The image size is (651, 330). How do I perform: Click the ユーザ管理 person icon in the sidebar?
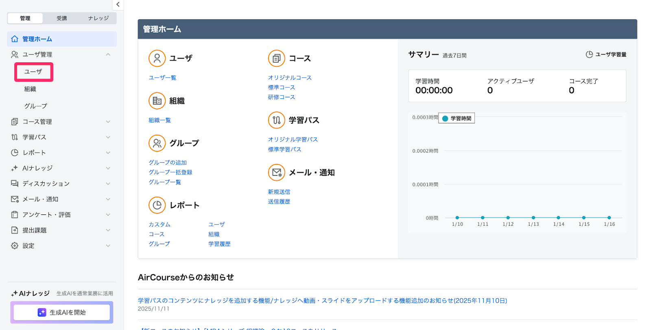[x=15, y=55]
